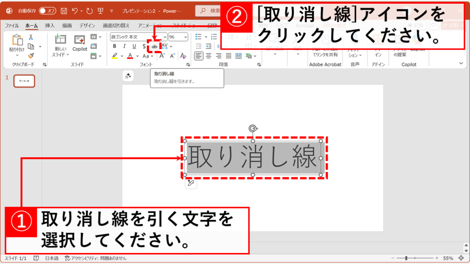
Task: Clear all formatting from the text
Action: 182,56
